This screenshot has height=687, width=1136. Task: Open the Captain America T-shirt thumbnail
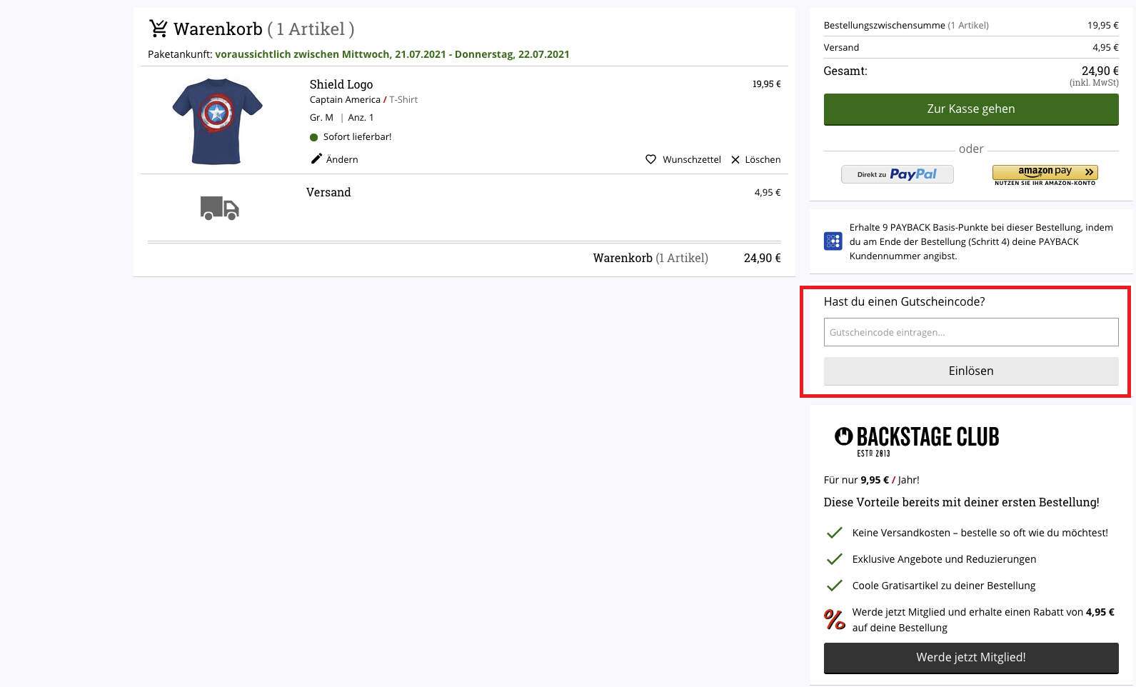[218, 121]
